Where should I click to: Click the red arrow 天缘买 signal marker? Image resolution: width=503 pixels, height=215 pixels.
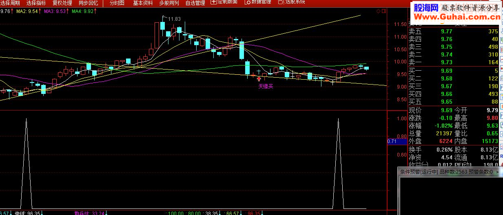click(x=259, y=79)
